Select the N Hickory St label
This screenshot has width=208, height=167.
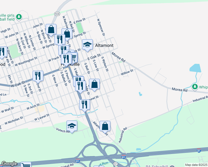point(20,46)
